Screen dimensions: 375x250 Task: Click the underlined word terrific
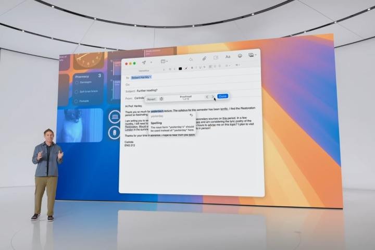pos(224,109)
